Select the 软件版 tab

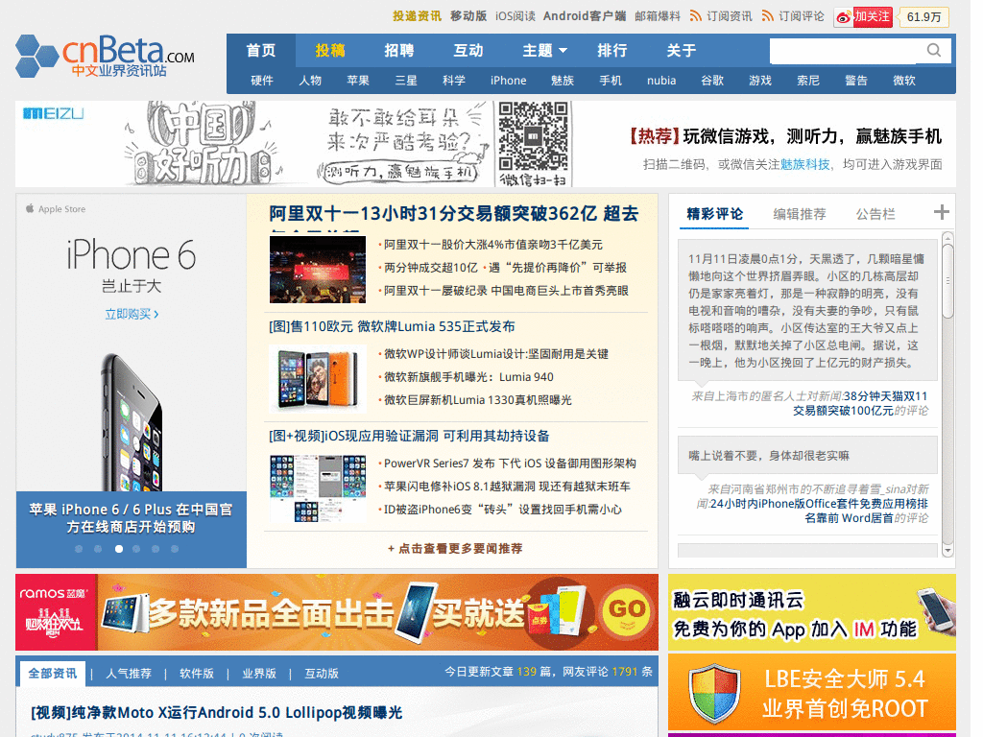pyautogui.click(x=197, y=673)
